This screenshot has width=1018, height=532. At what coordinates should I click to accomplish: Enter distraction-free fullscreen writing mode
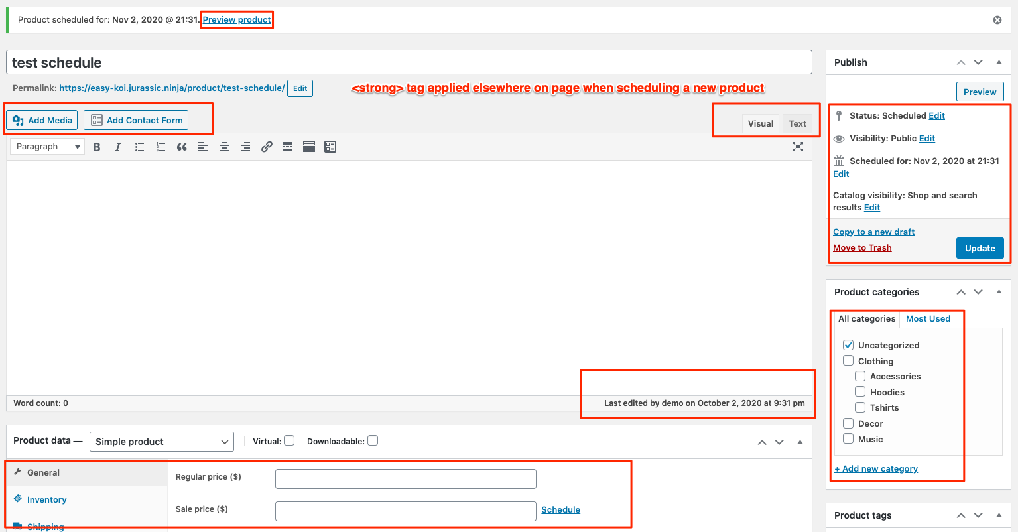pos(797,147)
